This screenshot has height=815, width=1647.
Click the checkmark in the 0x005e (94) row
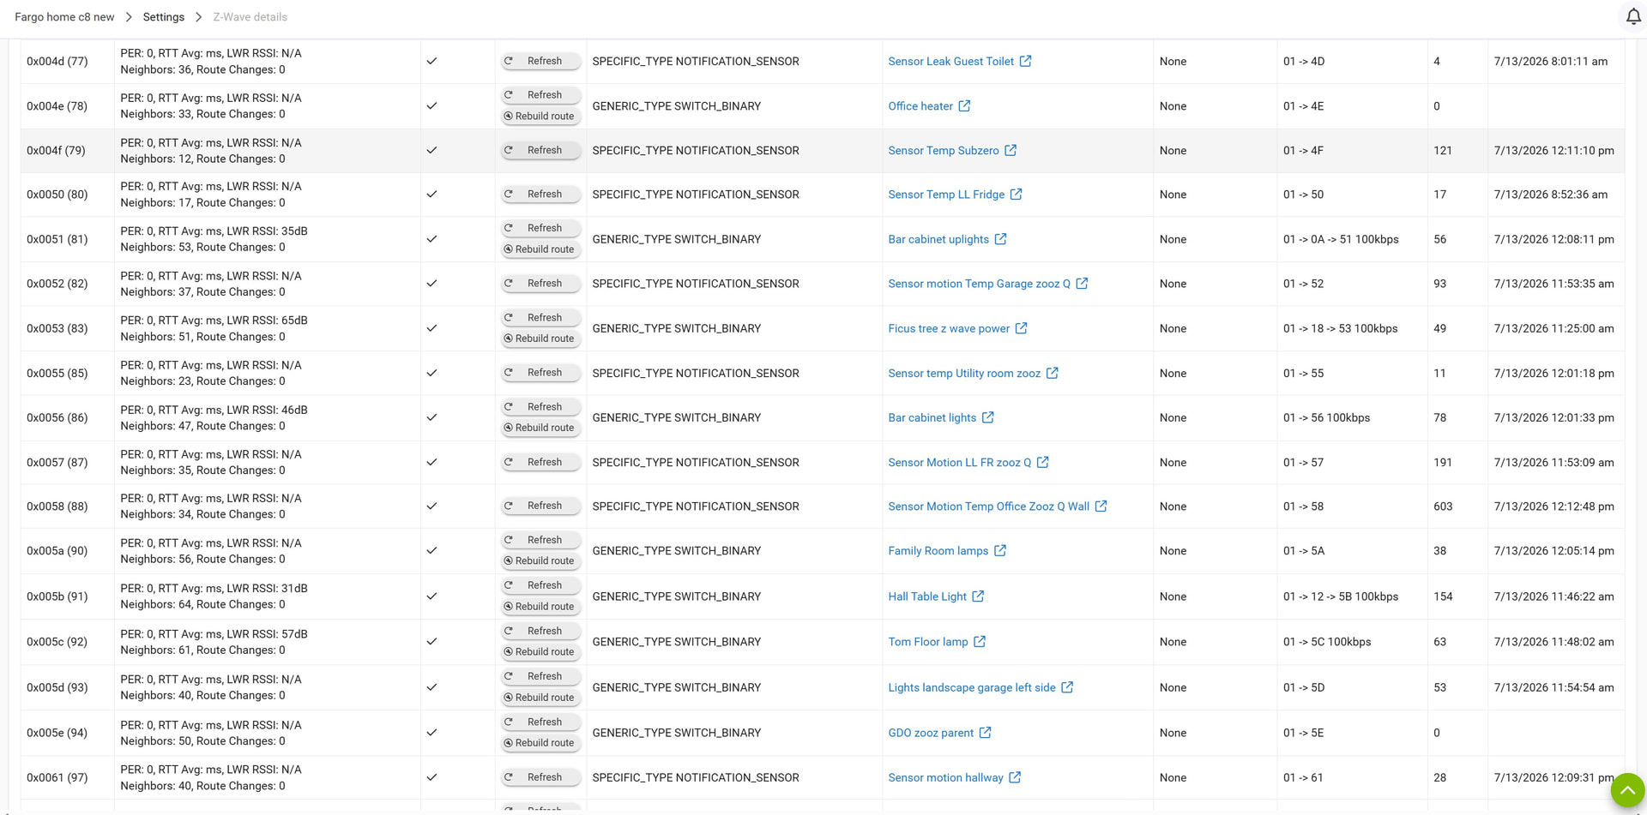[x=431, y=733]
